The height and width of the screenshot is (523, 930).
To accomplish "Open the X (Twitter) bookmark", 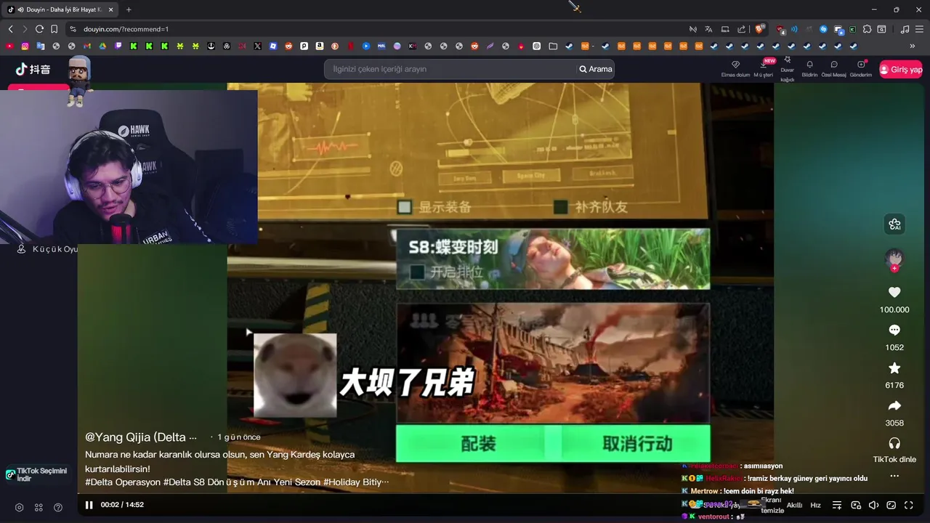I will [257, 46].
